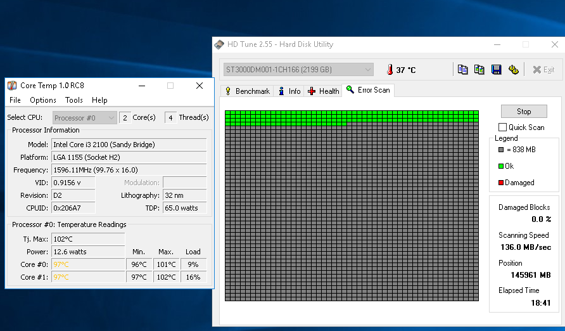This screenshot has height=331, width=565.
Task: Click the HD Tune title bar disk icon
Action: pos(219,44)
